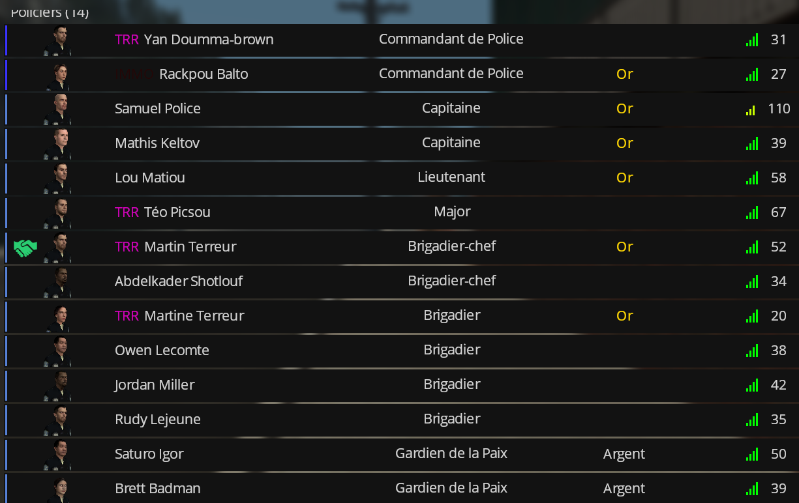
Task: Click the yellow Or badge for Samuel Police
Action: 625,108
